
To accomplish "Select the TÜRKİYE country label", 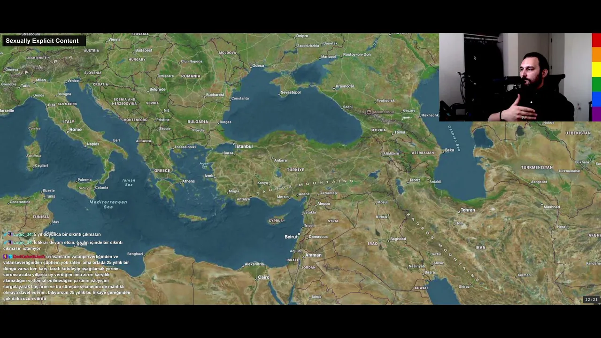I will pyautogui.click(x=296, y=170).
